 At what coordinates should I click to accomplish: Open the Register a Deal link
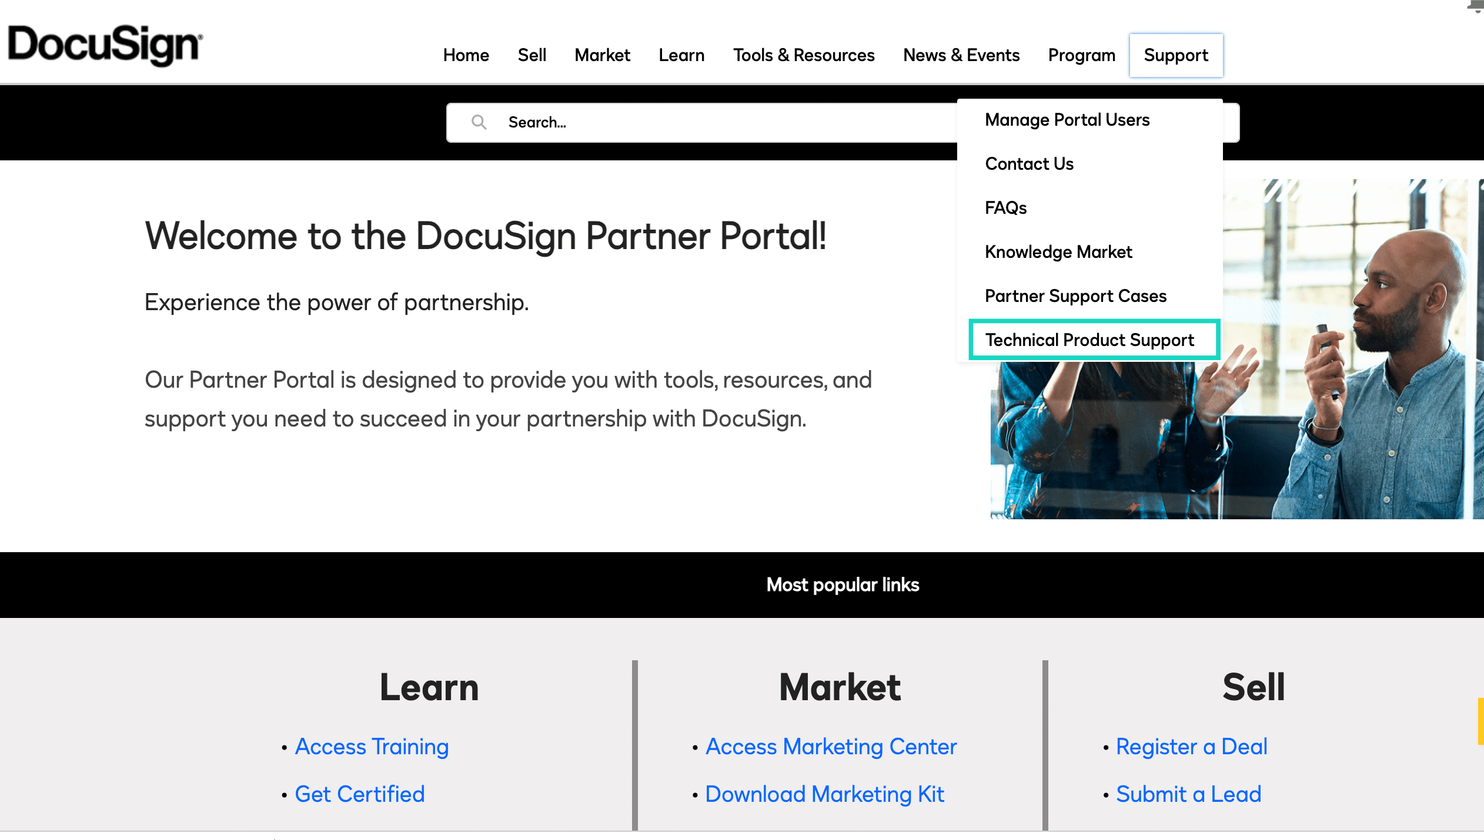pyautogui.click(x=1191, y=747)
